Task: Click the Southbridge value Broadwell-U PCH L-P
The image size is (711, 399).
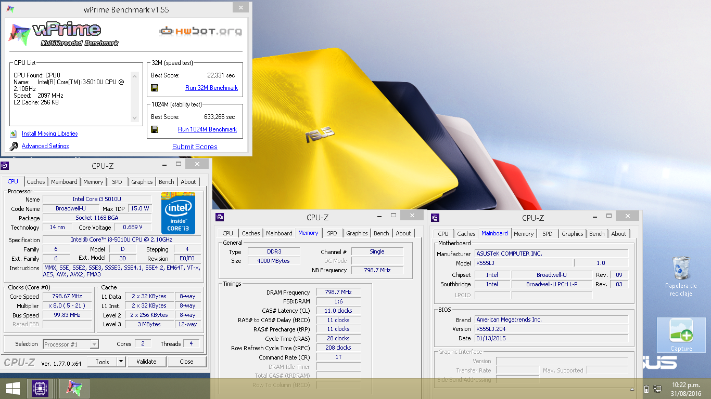Action: point(552,284)
